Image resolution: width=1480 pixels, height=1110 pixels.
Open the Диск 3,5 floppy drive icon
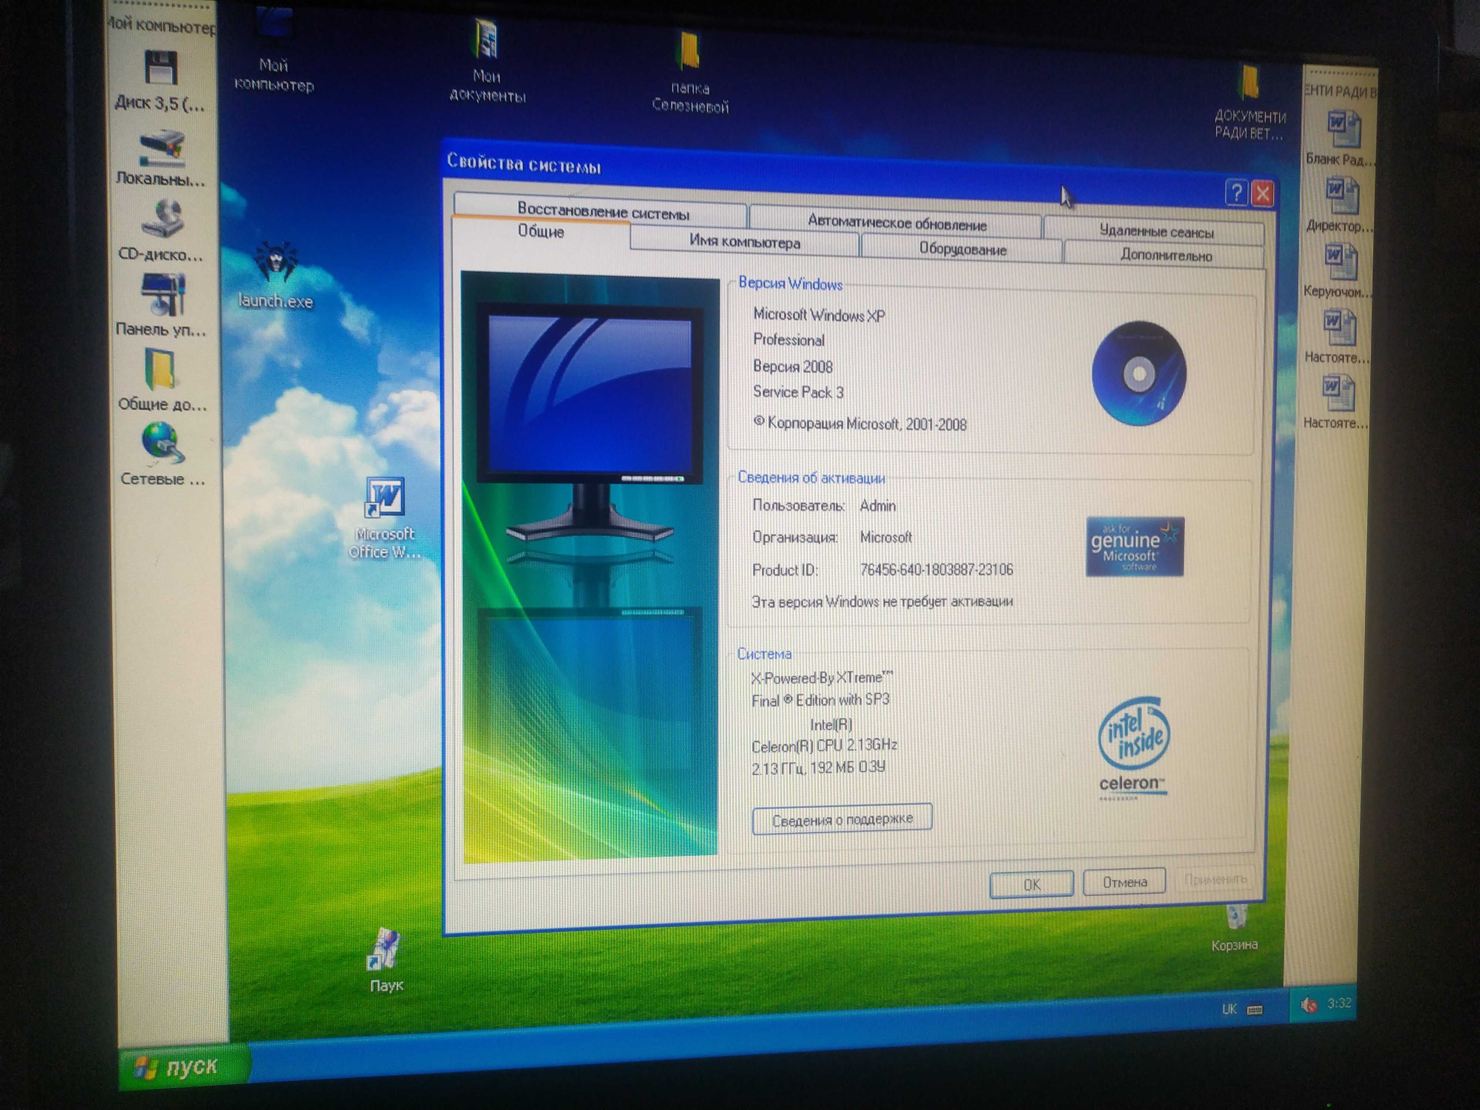coord(161,68)
